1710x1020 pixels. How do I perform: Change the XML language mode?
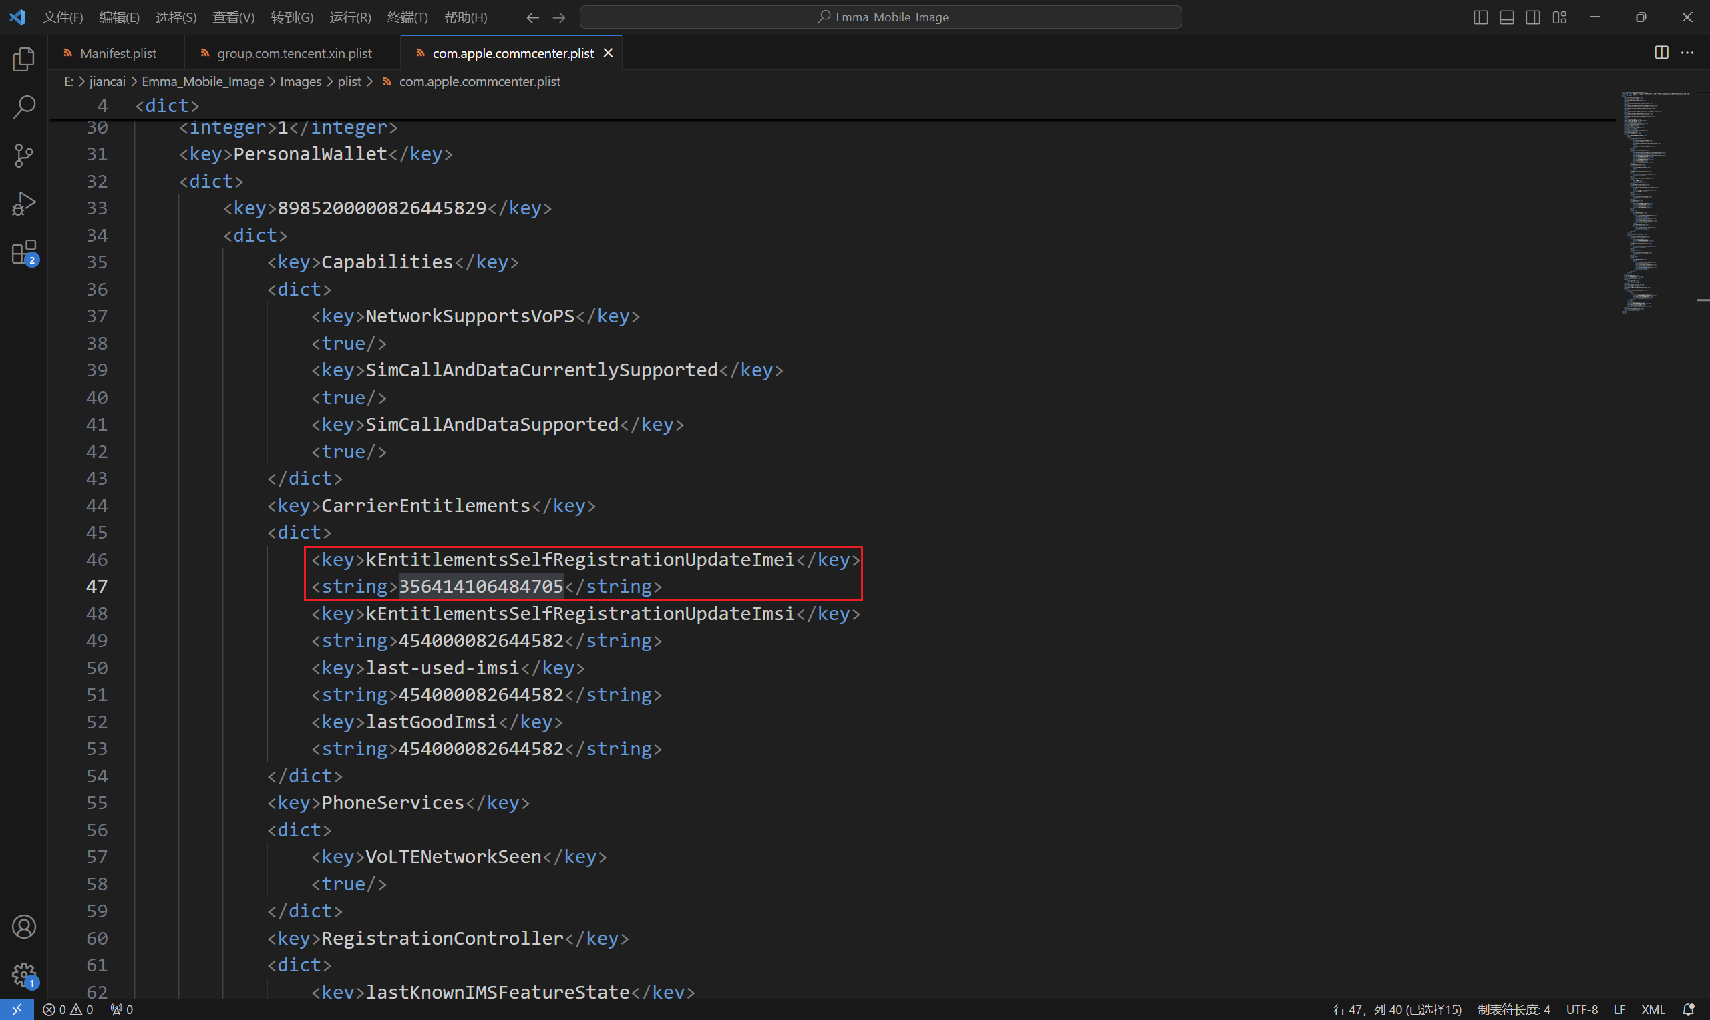(1653, 1009)
